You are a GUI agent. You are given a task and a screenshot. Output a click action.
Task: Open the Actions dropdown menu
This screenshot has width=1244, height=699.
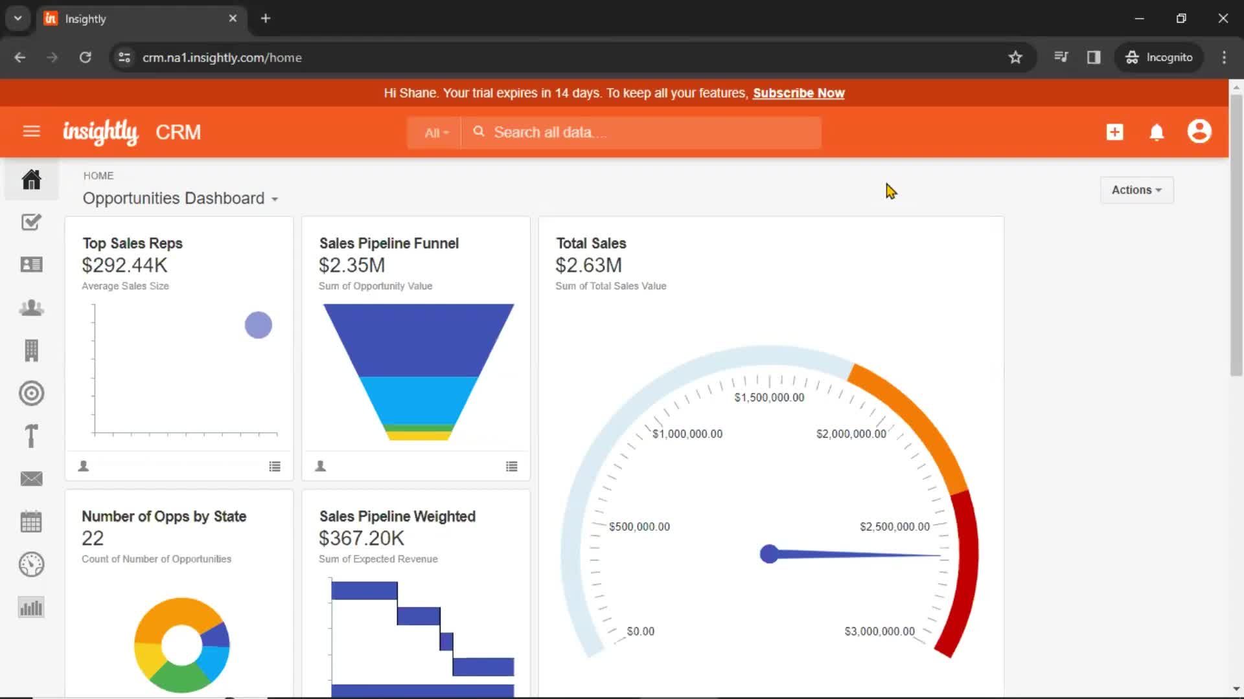[x=1136, y=190]
